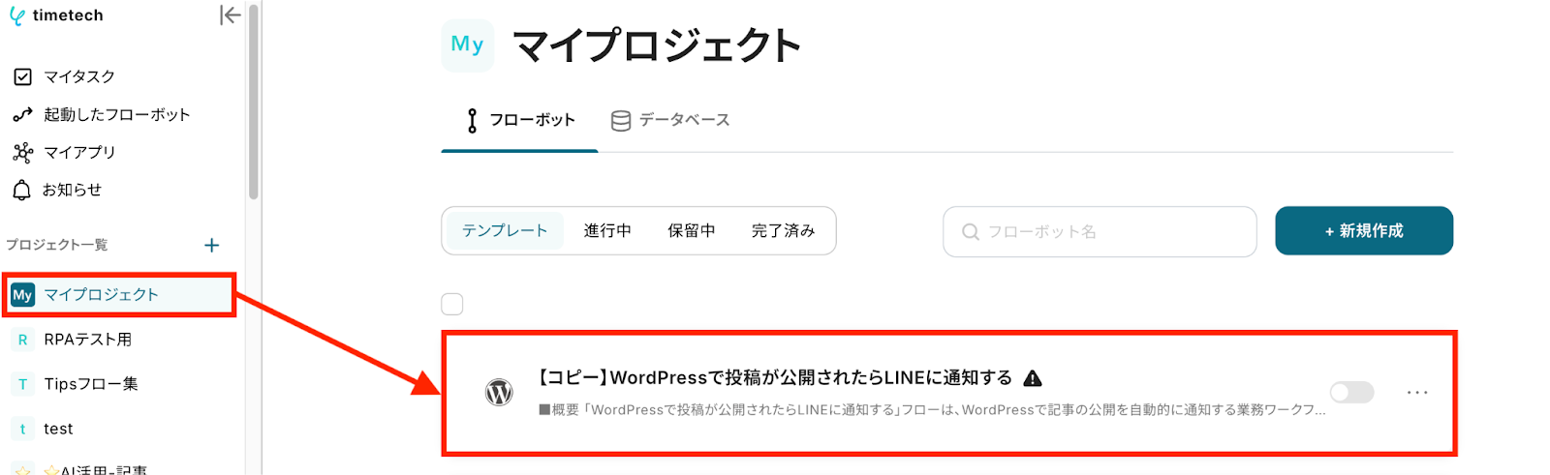Check the select-all checkbox above list
This screenshot has width=1550, height=475.
point(452,304)
